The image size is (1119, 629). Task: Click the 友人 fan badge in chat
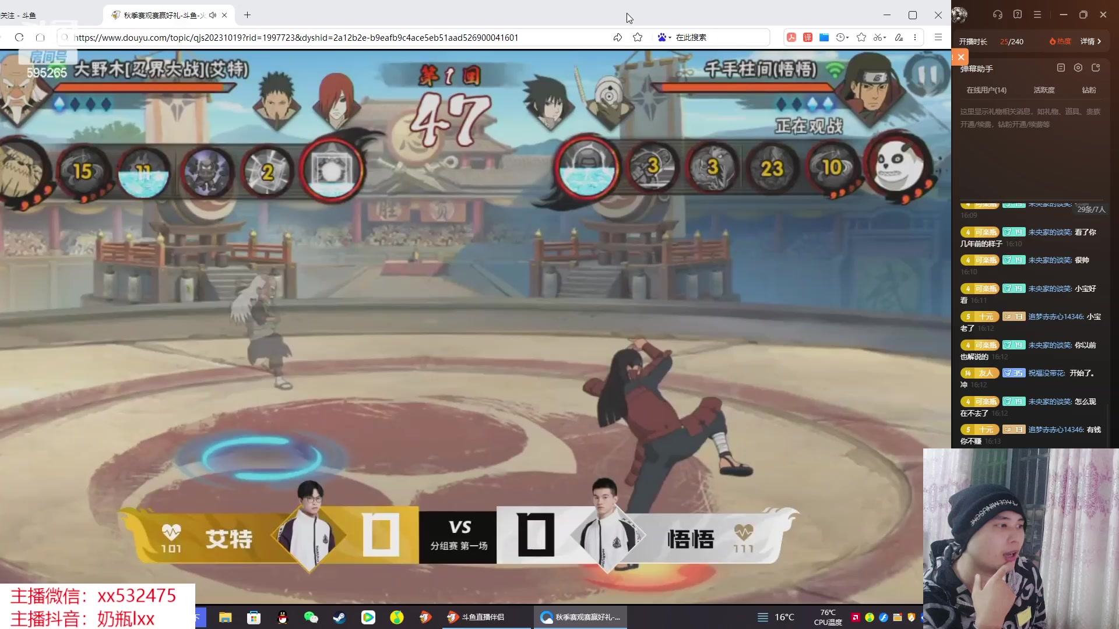click(980, 373)
